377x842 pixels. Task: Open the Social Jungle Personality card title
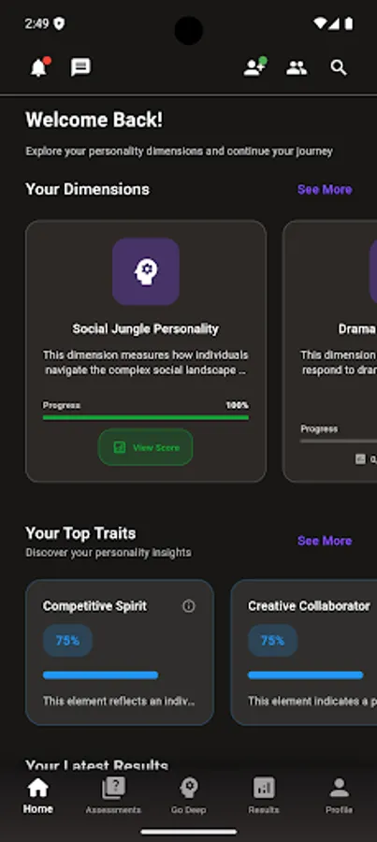coord(146,329)
